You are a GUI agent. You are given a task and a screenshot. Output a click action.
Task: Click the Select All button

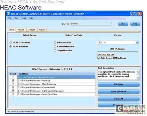point(119,99)
